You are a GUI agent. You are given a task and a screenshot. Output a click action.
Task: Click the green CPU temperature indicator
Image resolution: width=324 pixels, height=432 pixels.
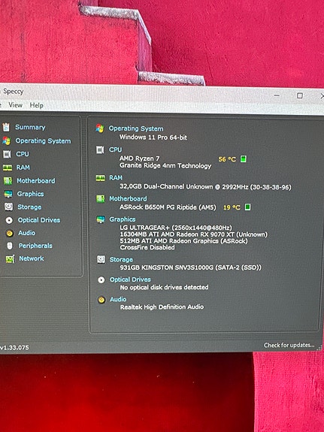[x=244, y=159]
